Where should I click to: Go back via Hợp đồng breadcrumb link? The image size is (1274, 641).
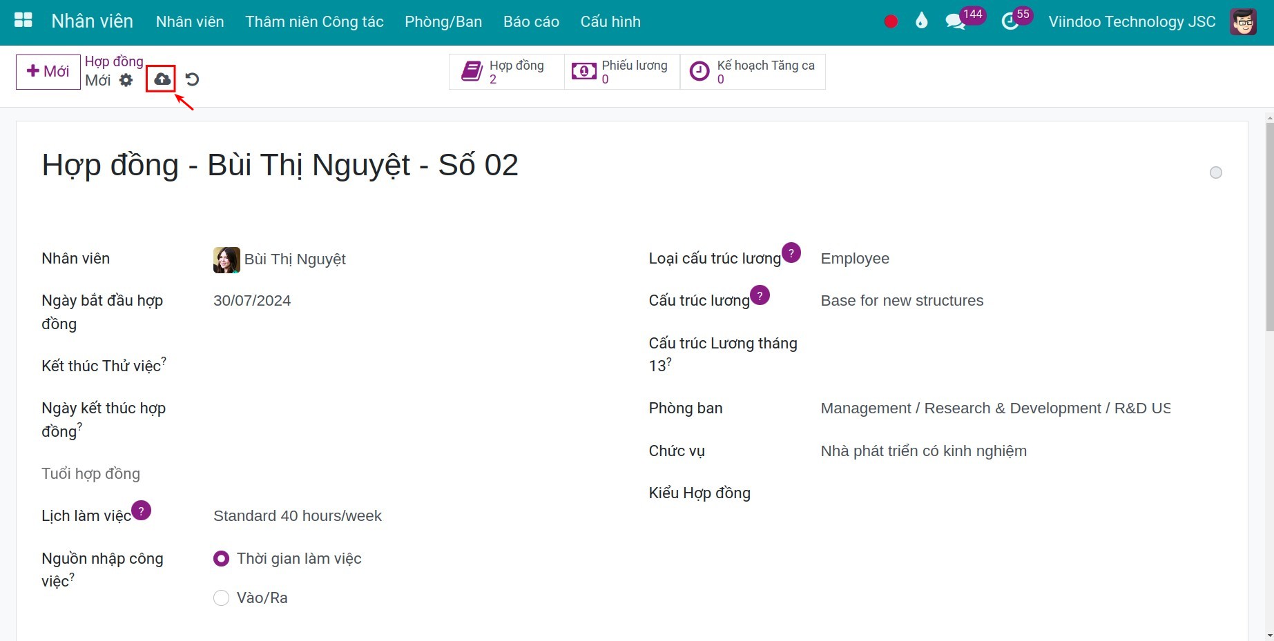(114, 61)
